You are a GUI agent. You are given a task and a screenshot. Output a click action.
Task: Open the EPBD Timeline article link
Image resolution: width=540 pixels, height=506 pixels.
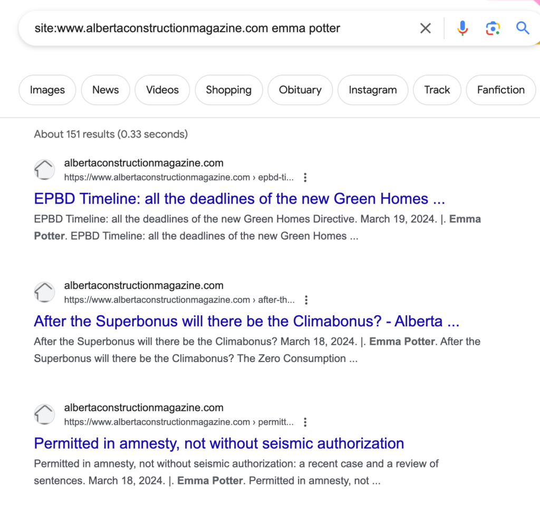(238, 199)
